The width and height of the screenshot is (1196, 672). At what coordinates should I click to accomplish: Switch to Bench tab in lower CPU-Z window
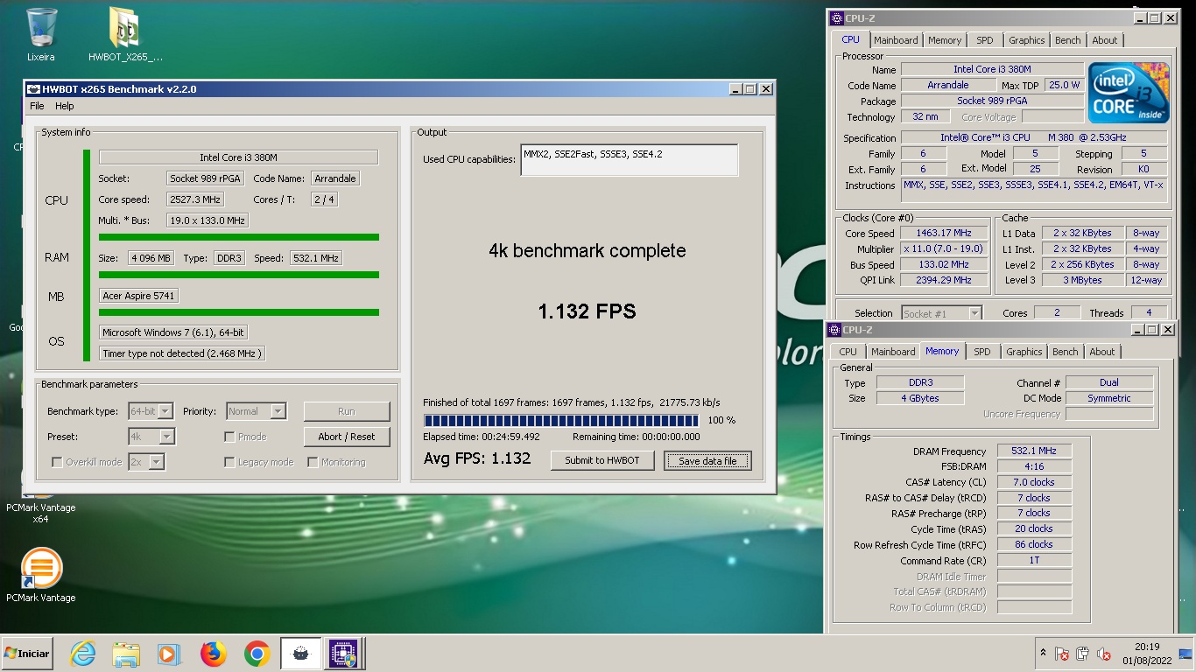click(1065, 352)
